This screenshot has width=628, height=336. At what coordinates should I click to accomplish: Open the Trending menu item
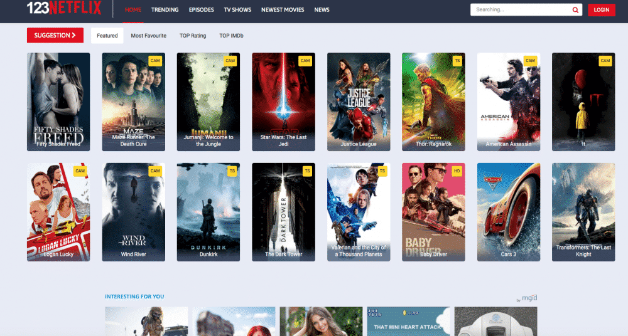coord(165,10)
